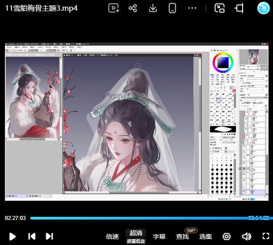Viewport: 273px width, 245px height.
Task: Toggle the swatches panel icon
Action: (223, 50)
